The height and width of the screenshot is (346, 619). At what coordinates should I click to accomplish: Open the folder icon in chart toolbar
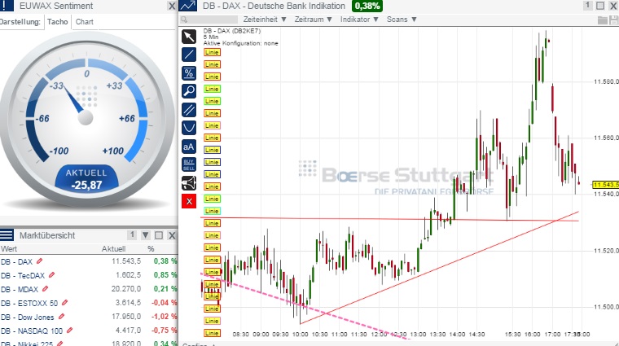(x=603, y=20)
